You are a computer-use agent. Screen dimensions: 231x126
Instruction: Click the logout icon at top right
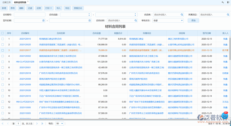tap(228, 2)
